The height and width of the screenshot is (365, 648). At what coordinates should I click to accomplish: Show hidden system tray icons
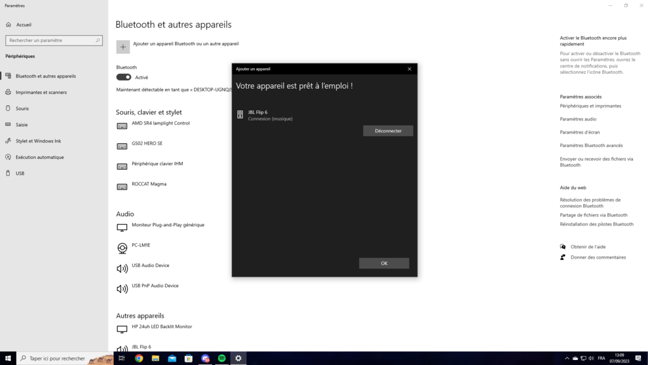tap(567, 358)
